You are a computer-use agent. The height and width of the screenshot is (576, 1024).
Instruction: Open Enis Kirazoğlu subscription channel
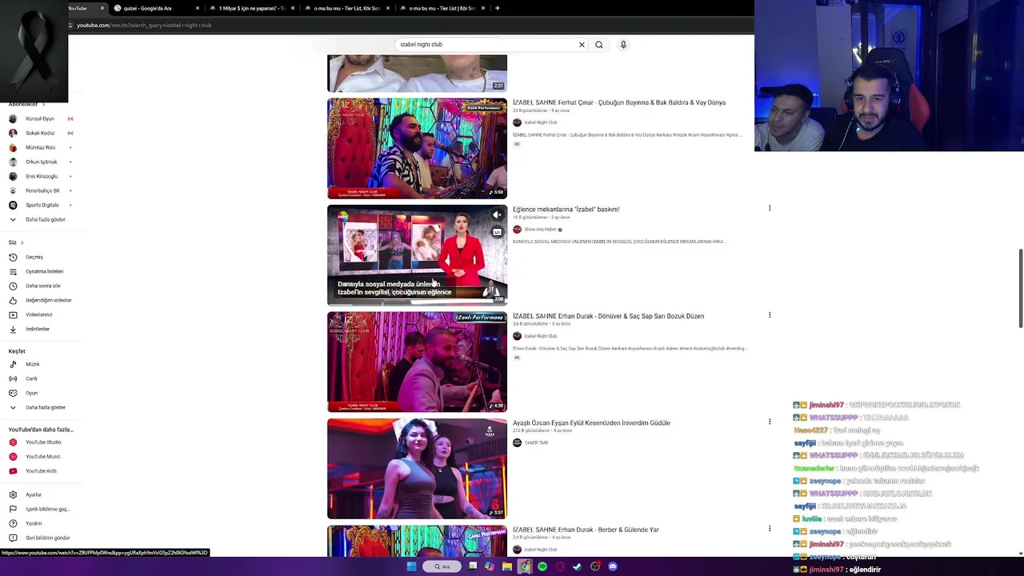coord(42,176)
